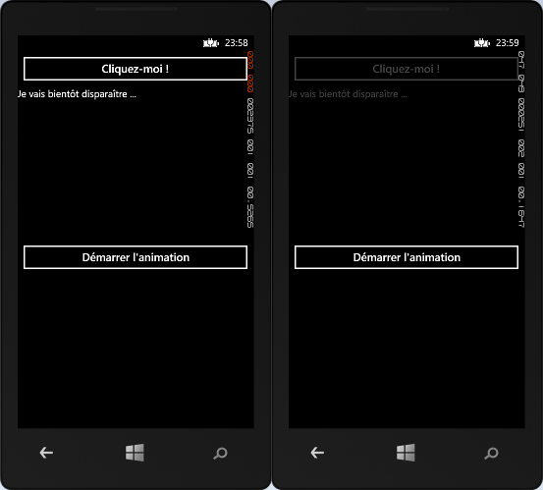Tap the Back arrow on left phone

point(46,453)
